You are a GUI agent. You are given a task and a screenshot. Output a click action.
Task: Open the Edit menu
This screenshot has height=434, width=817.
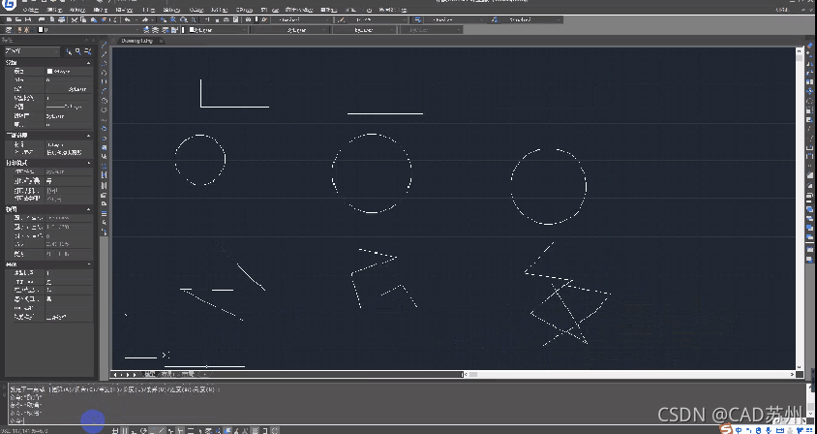[x=55, y=10]
